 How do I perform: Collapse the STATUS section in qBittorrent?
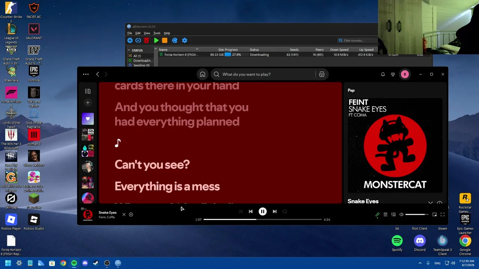coord(129,50)
